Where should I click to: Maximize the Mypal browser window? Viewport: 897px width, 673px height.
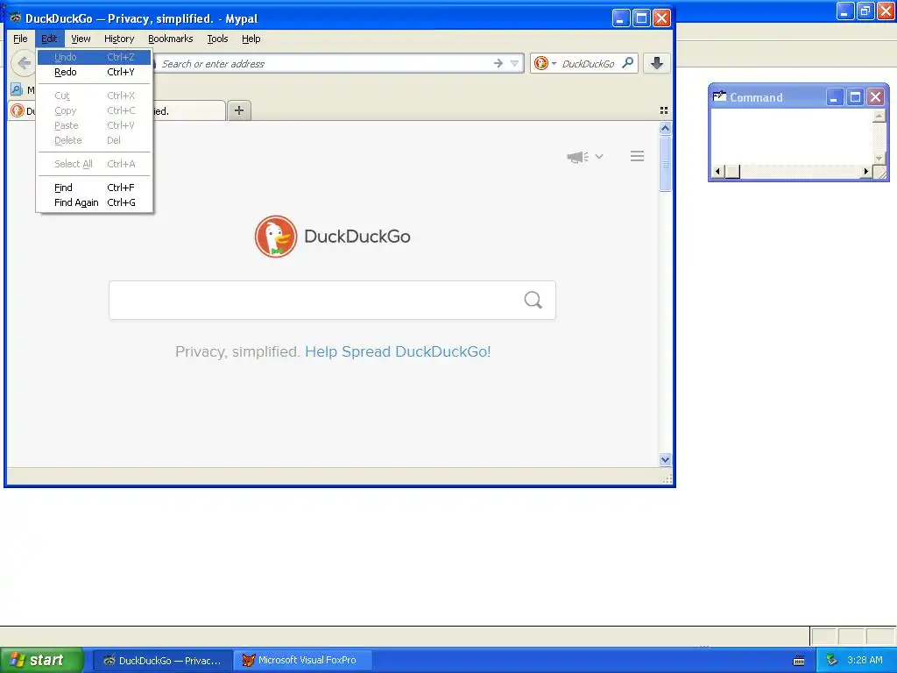pyautogui.click(x=641, y=18)
